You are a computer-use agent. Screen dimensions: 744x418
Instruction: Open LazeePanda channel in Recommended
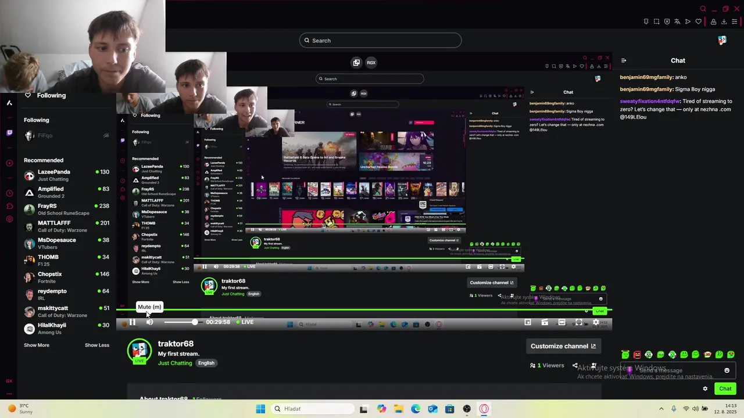click(x=67, y=175)
